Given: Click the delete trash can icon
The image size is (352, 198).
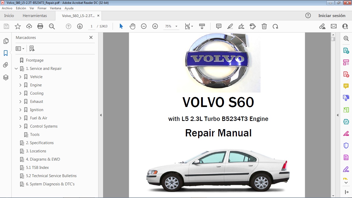Looking at the screenshot, I should pos(264,26).
